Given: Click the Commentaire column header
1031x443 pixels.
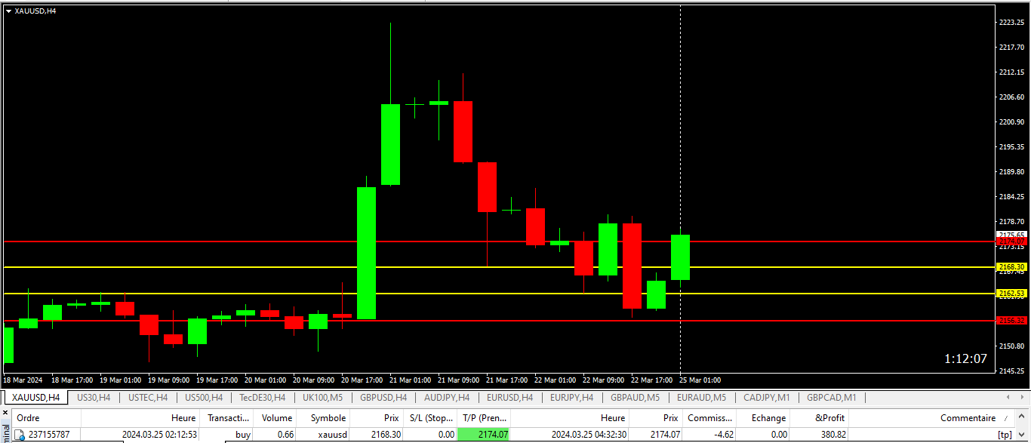Looking at the screenshot, I should [x=968, y=417].
